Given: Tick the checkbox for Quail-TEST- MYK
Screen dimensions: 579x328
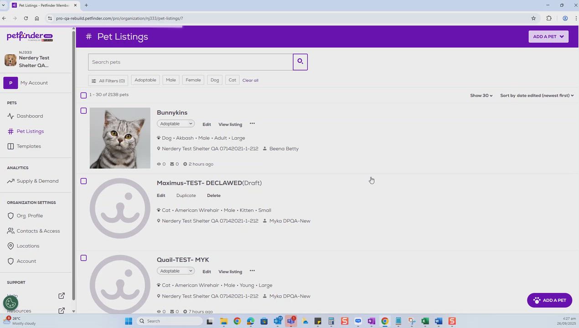Looking at the screenshot, I should (x=84, y=258).
